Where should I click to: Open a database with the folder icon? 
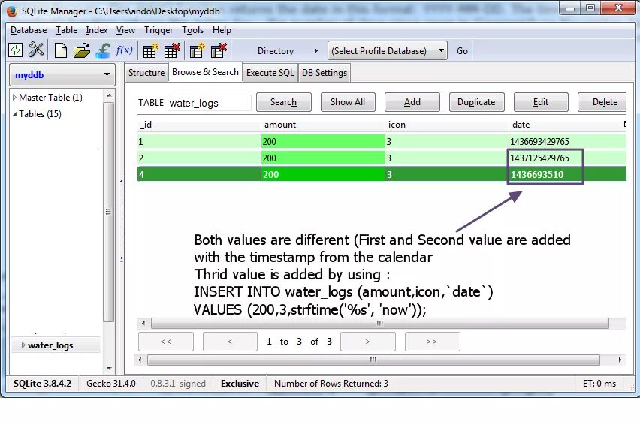click(x=82, y=50)
